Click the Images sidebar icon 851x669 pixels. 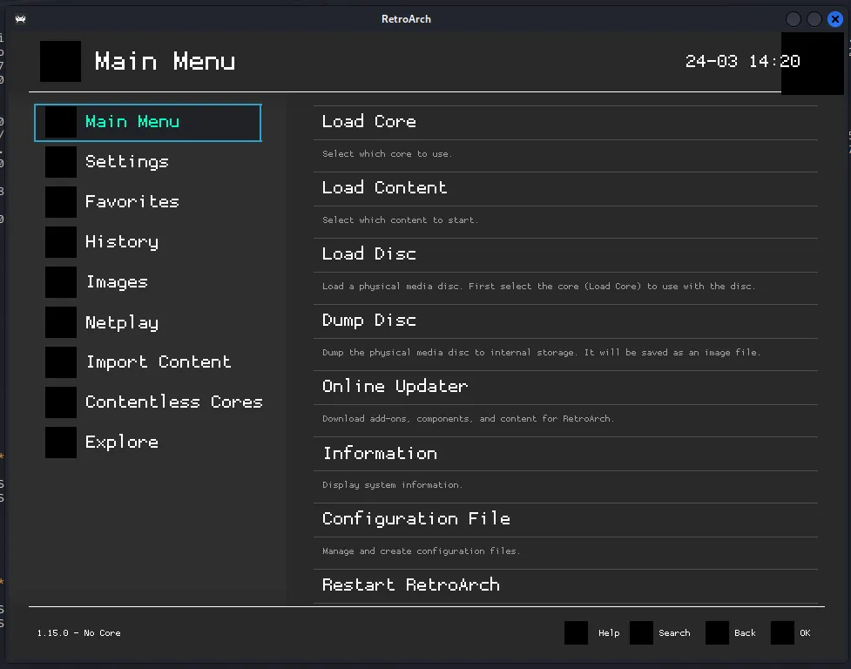point(61,282)
